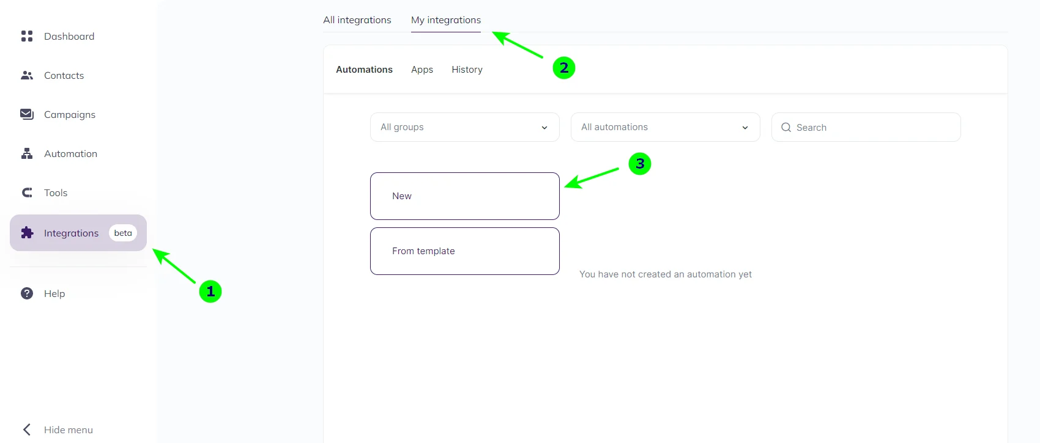Click the Campaigns envelope icon
Screen dimensions: 1040x443
coord(26,114)
